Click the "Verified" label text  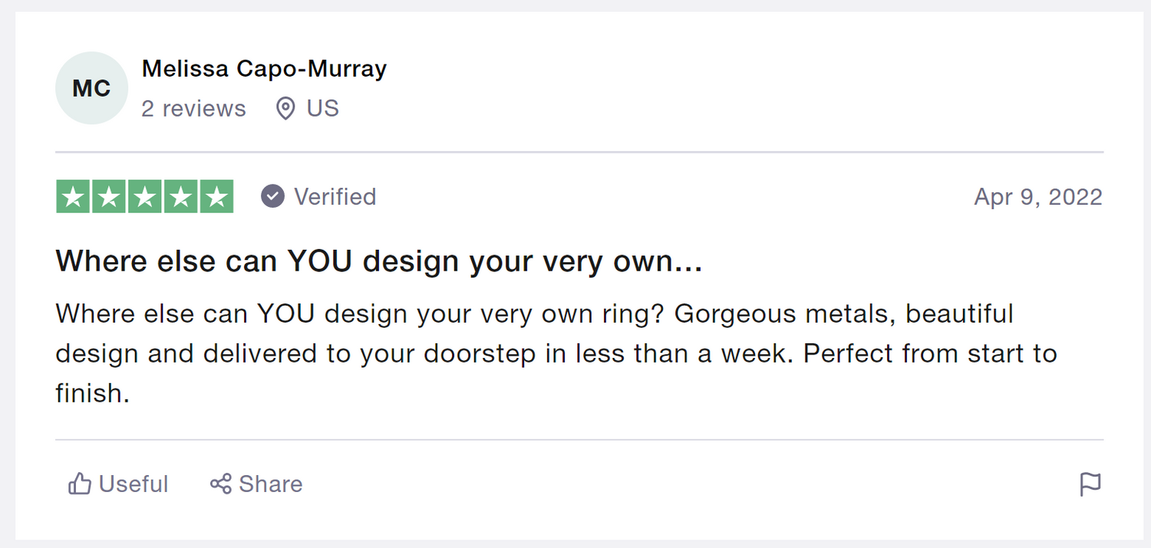click(x=335, y=197)
